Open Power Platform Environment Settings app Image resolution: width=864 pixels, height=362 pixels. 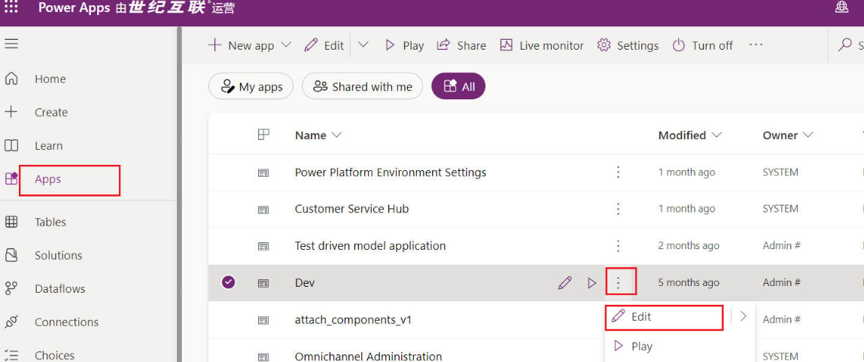pos(391,172)
